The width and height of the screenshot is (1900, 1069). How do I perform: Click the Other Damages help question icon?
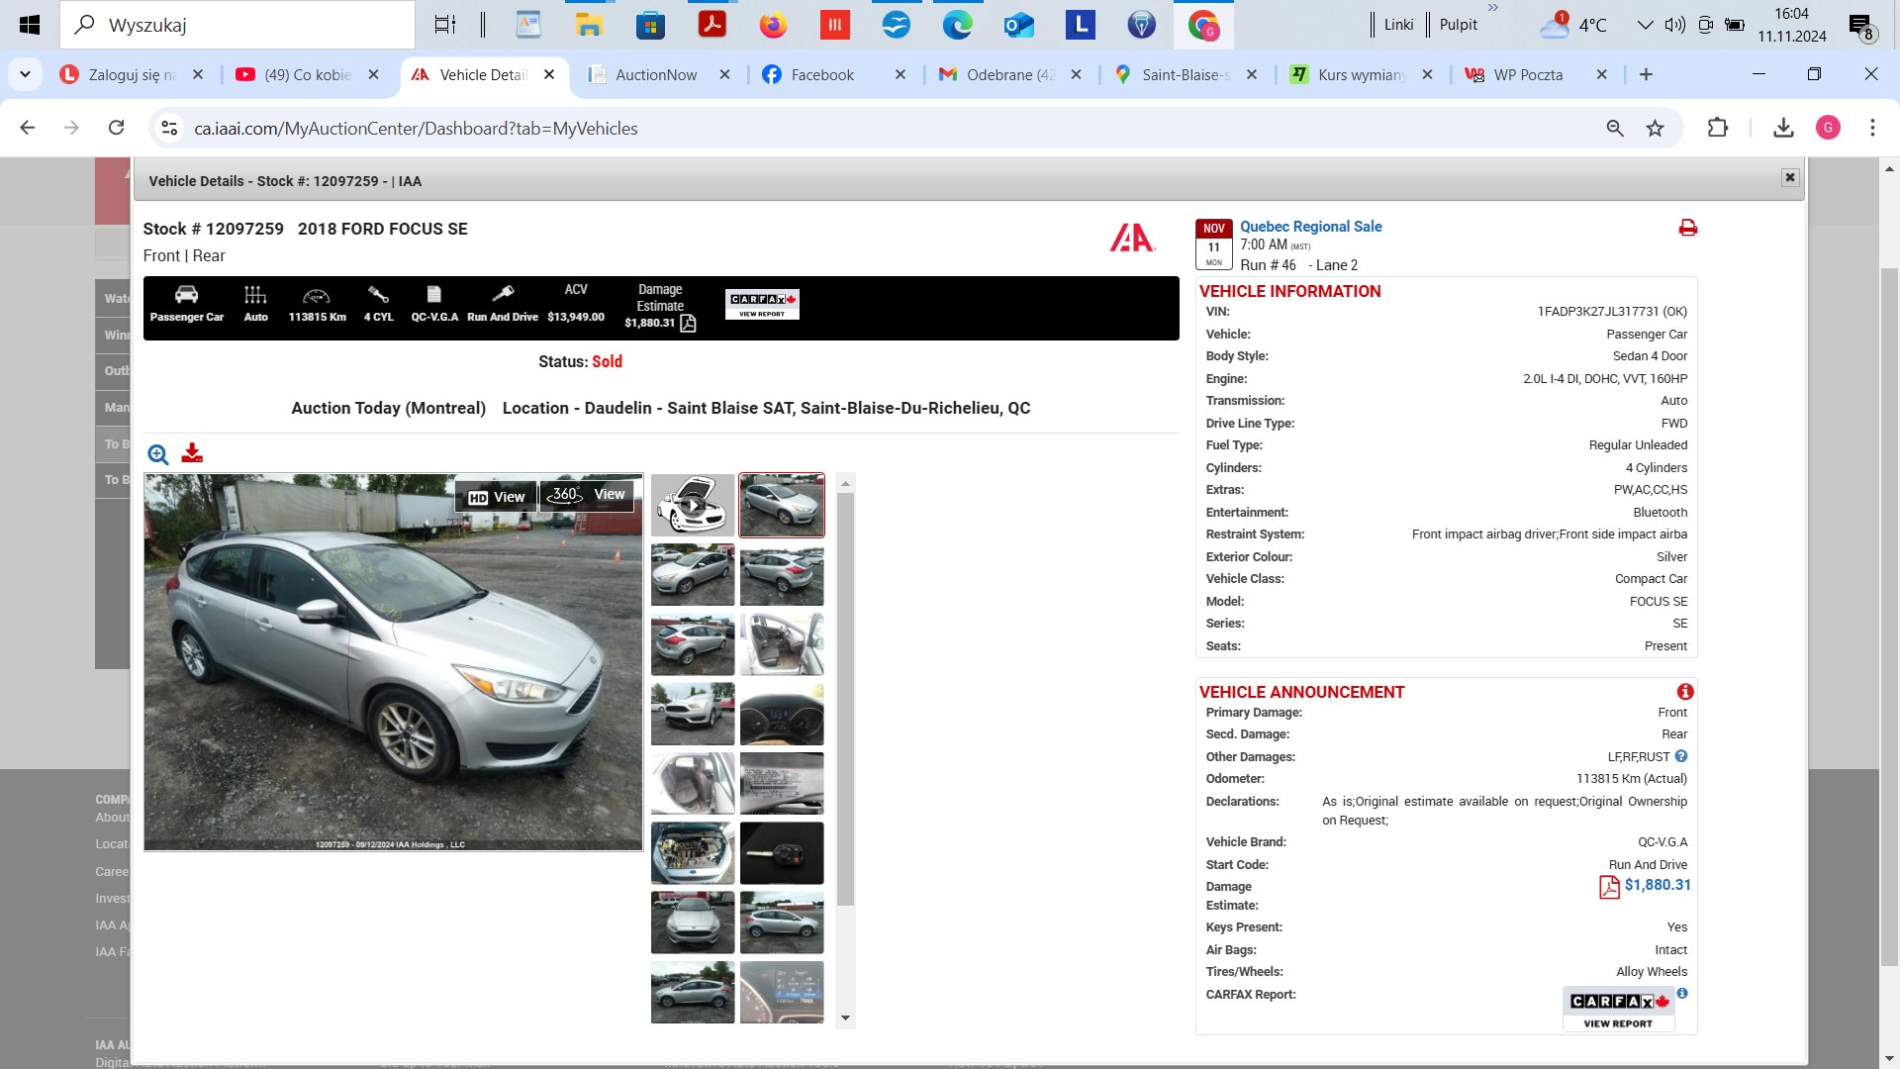[1681, 756]
